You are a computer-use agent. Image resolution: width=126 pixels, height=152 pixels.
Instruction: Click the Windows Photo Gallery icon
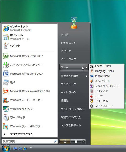tap(6, 126)
